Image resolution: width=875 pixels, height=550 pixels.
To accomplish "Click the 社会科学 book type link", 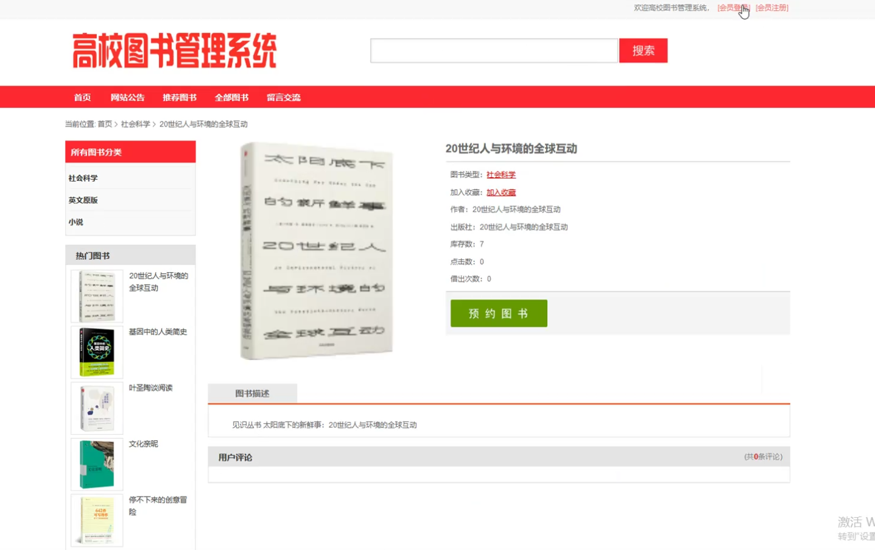I will point(501,175).
